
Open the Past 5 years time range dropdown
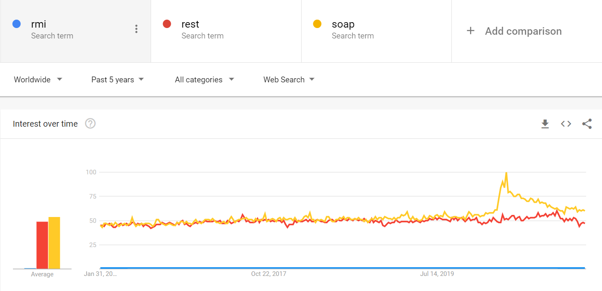118,79
